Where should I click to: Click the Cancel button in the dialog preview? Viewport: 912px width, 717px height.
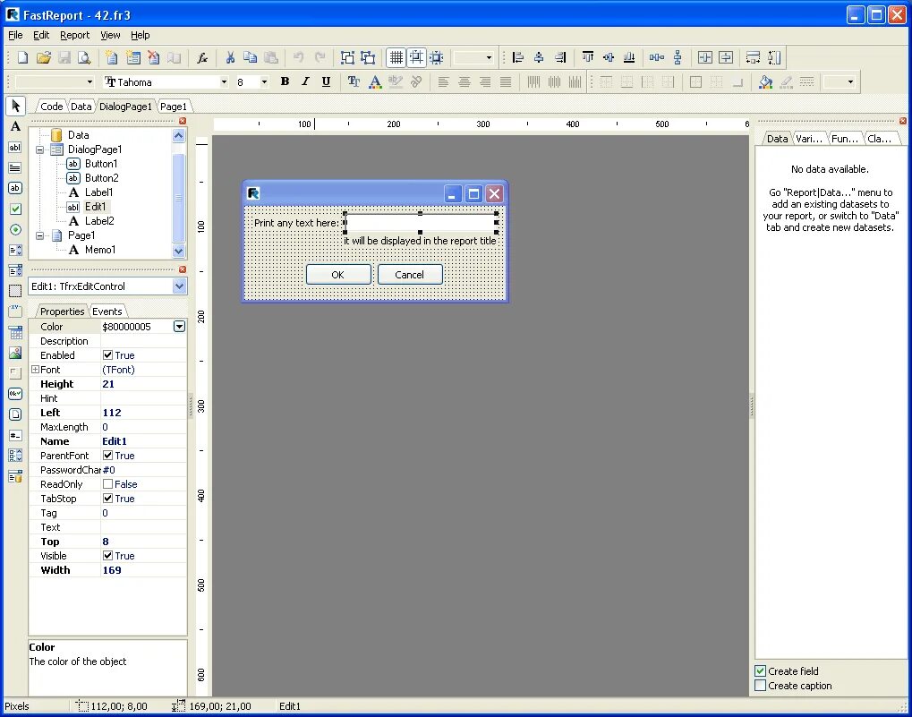tap(410, 275)
